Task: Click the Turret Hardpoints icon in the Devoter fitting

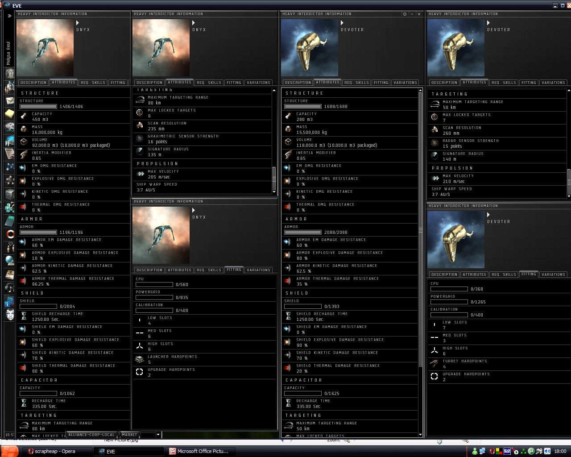Action: [434, 364]
